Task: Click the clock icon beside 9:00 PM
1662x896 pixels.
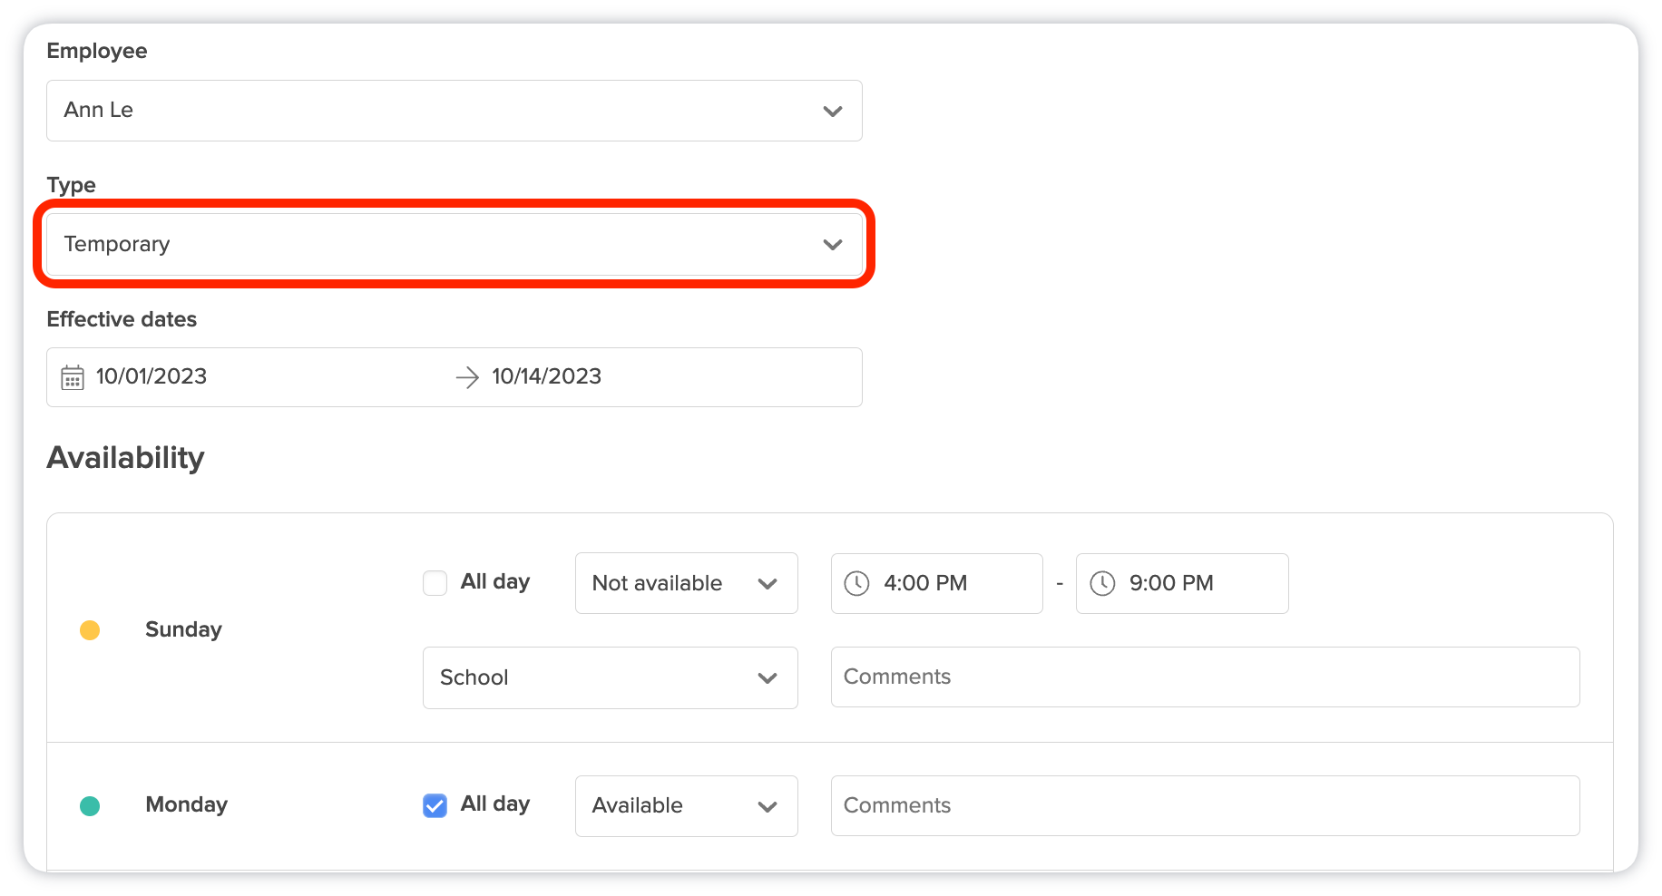Action: pos(1102,583)
